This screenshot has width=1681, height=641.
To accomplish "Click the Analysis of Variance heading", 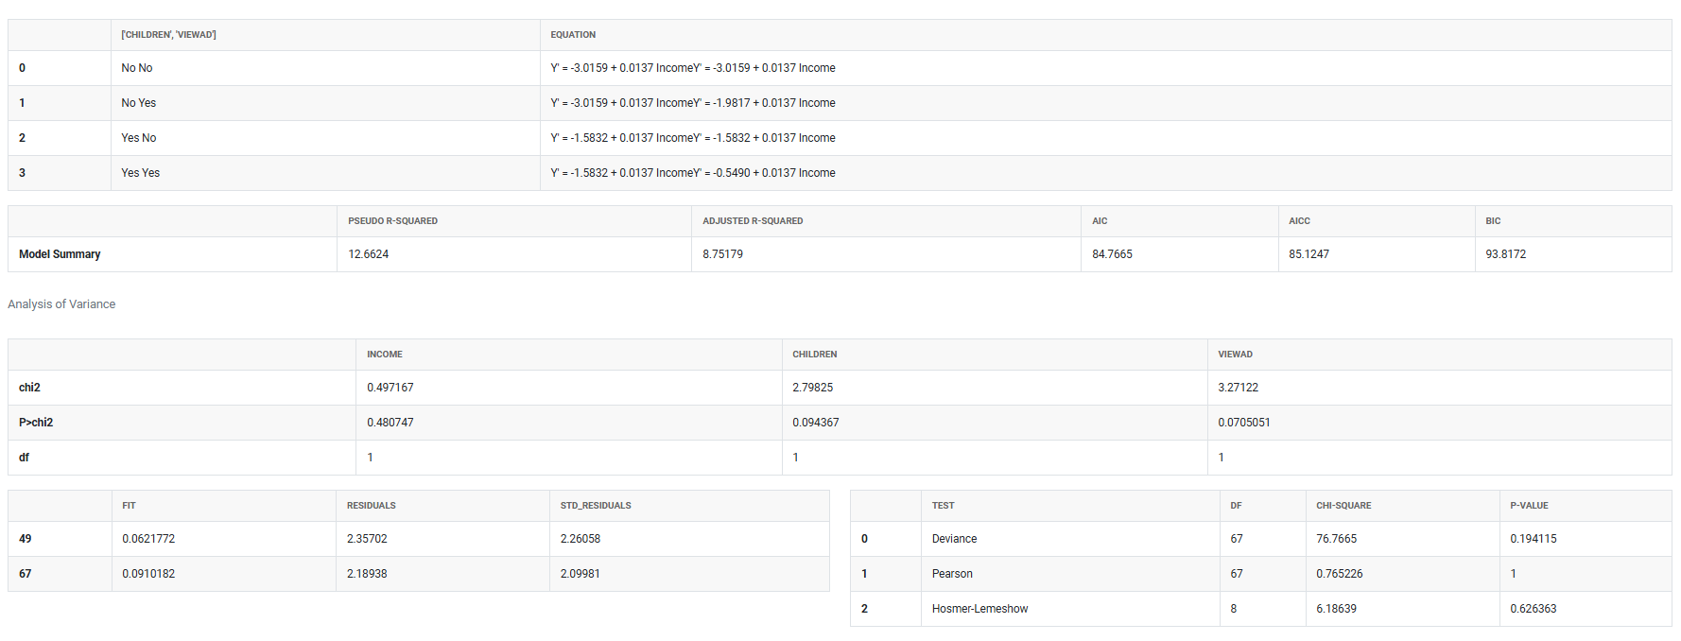I will tap(61, 304).
